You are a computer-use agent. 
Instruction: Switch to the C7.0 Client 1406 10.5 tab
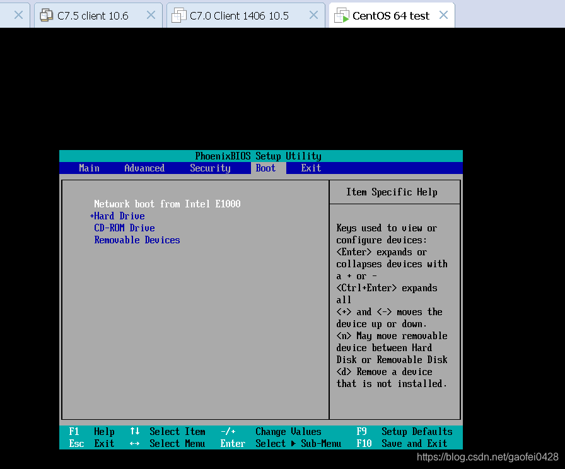pyautogui.click(x=246, y=16)
